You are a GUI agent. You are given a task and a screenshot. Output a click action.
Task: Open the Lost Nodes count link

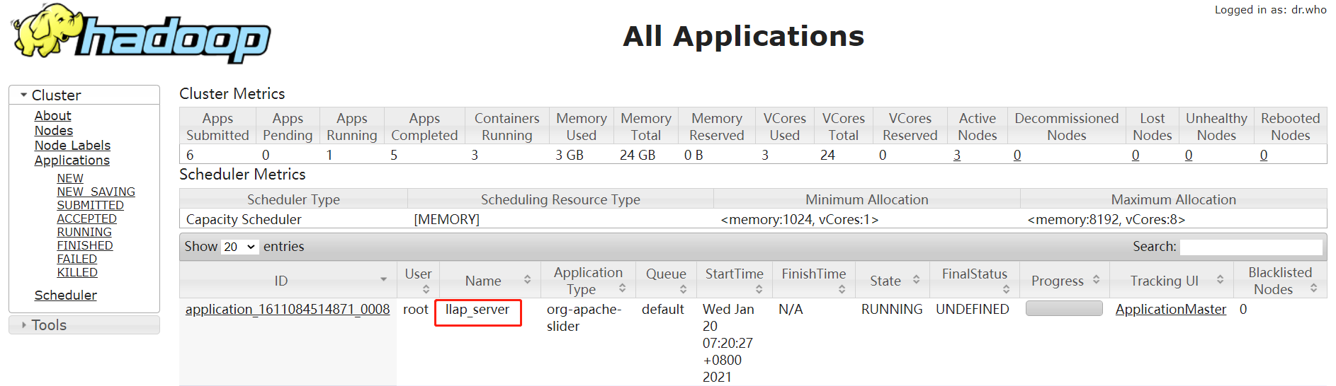[x=1136, y=156]
